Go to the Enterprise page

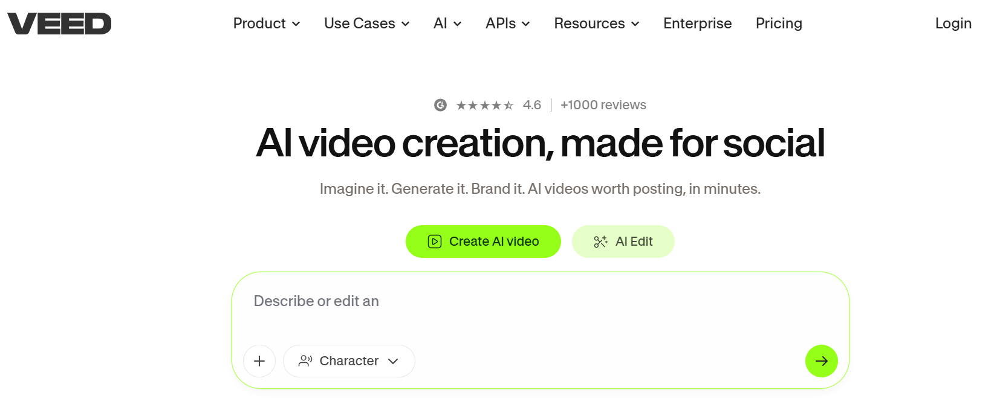697,24
